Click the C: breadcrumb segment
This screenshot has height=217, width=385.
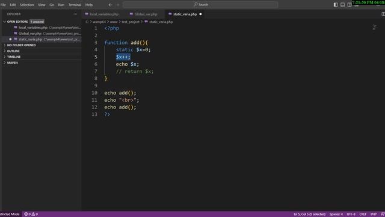point(87,22)
